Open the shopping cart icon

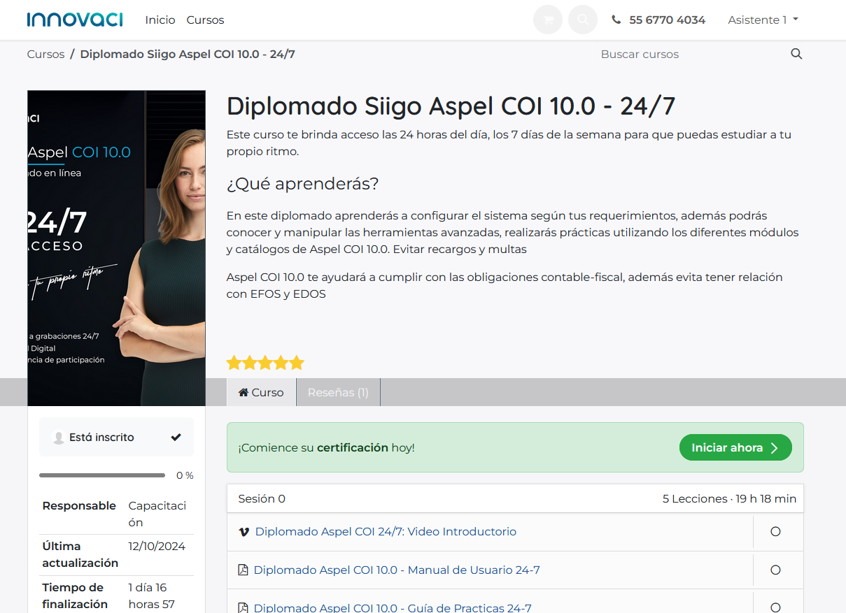tap(548, 20)
